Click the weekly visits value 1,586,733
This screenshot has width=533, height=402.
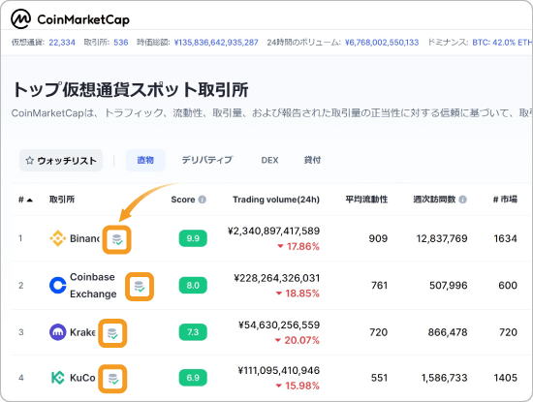click(445, 378)
